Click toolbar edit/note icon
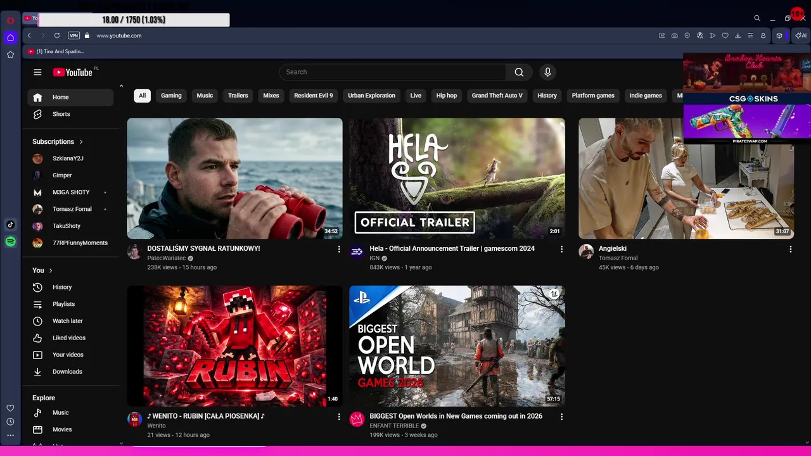The width and height of the screenshot is (811, 456). click(662, 35)
